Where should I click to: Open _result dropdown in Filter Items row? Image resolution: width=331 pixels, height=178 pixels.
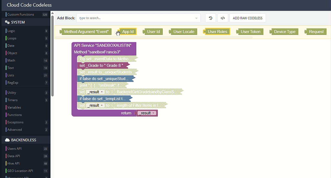[95, 105]
